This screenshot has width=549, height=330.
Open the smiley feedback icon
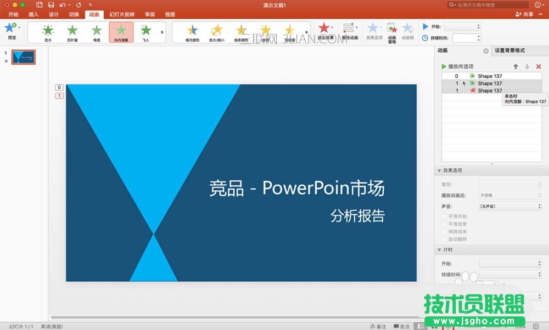click(x=538, y=4)
